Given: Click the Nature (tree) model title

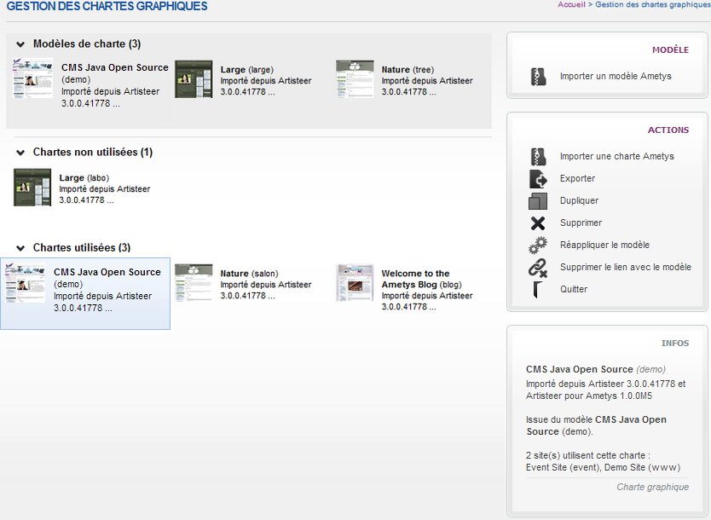Looking at the screenshot, I should tap(408, 70).
